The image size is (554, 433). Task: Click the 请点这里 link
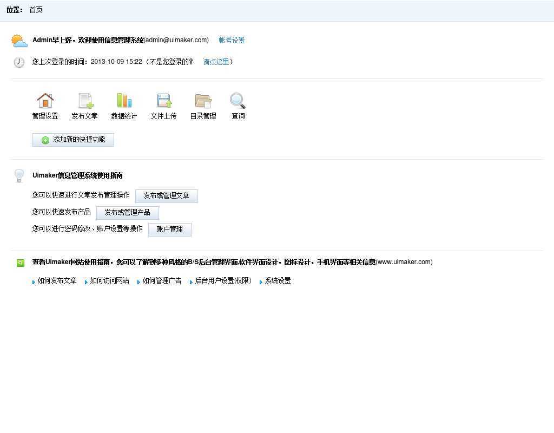coord(216,62)
